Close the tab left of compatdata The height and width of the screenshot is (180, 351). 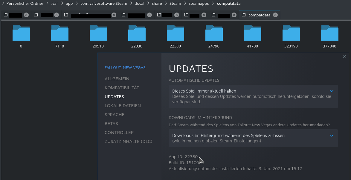pos(234,15)
